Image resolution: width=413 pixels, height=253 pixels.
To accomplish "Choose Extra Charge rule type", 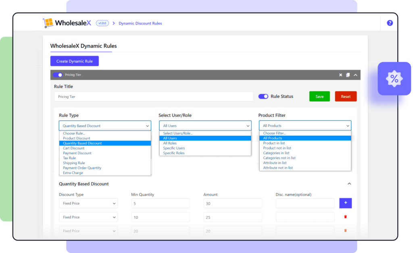I will point(105,173).
